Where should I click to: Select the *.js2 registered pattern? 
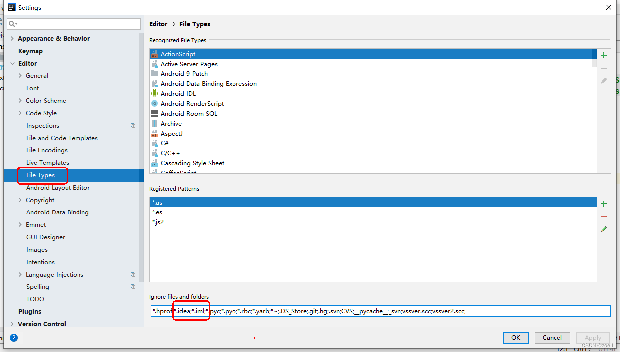point(373,222)
